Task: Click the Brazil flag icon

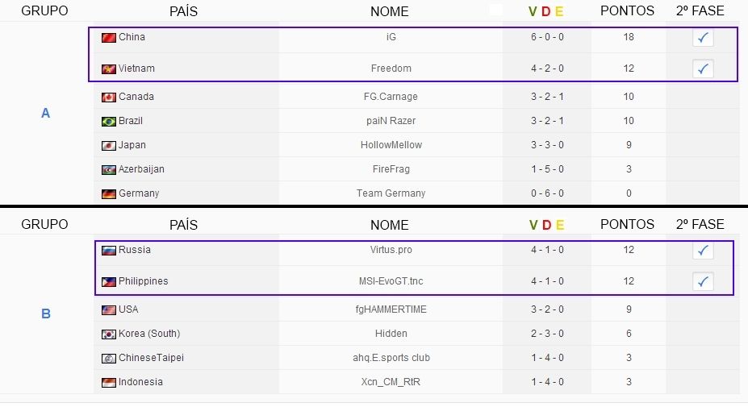Action: tap(109, 122)
